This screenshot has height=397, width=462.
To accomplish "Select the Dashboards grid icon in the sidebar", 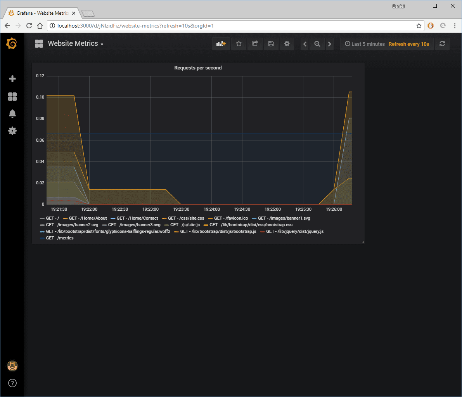I will tap(12, 96).
